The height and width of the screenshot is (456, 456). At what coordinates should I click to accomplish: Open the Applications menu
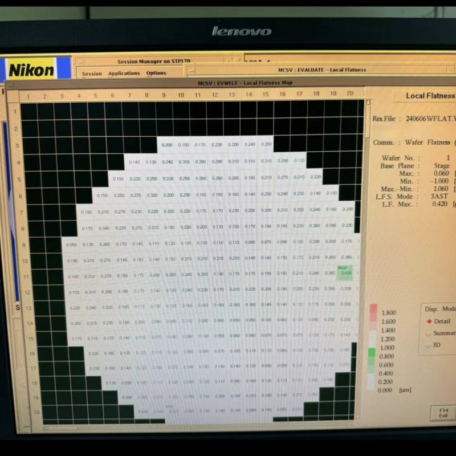pyautogui.click(x=124, y=74)
